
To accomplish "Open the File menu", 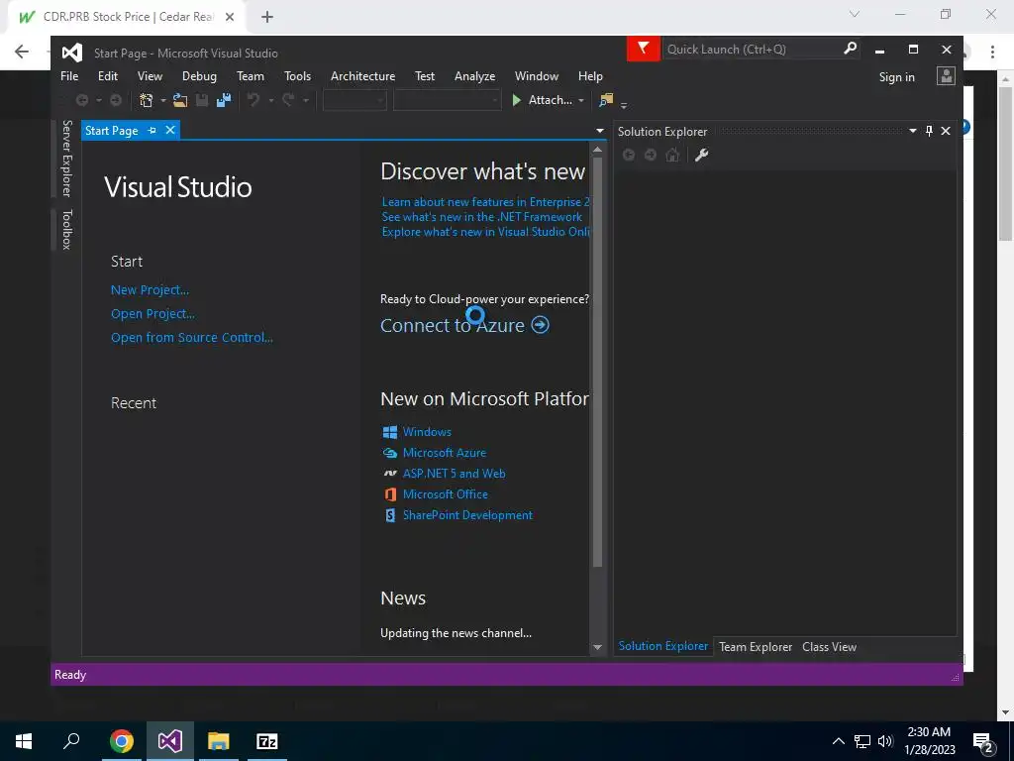I will point(69,76).
